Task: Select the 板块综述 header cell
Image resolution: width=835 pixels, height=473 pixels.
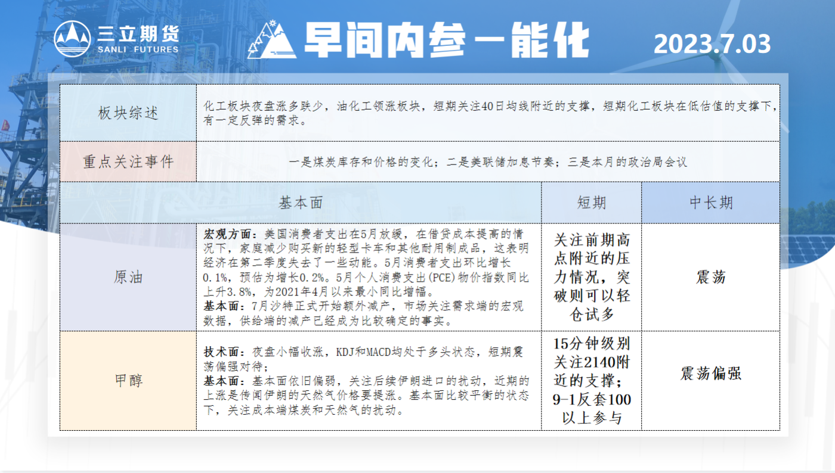Action: tap(128, 113)
